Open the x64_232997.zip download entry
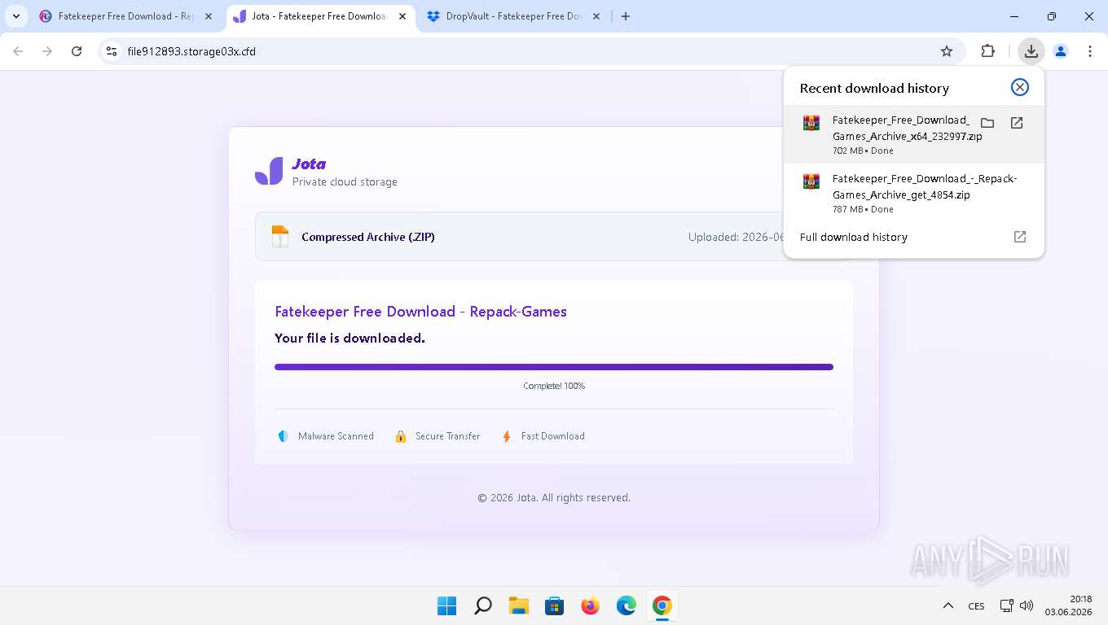This screenshot has height=625, width=1108. (x=914, y=134)
